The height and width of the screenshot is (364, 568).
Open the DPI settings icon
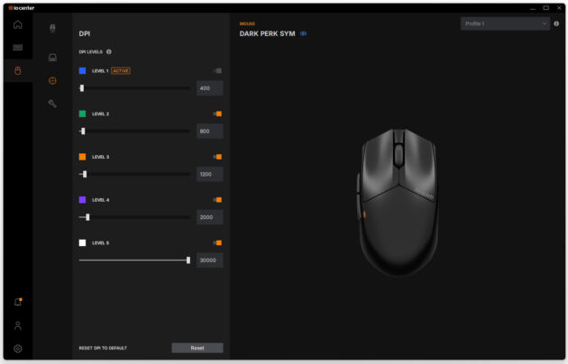52,81
